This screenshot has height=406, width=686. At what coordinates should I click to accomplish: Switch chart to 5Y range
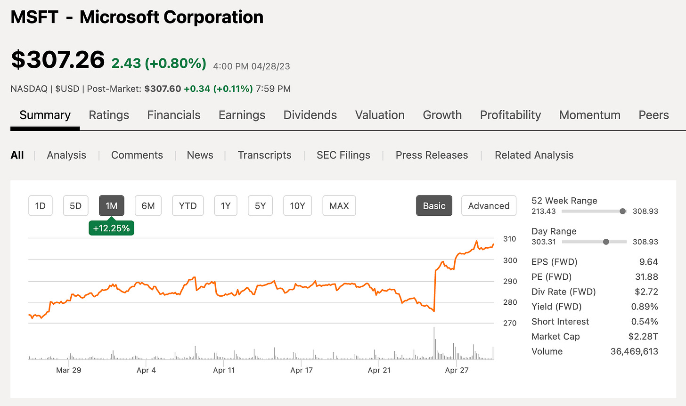[261, 206]
